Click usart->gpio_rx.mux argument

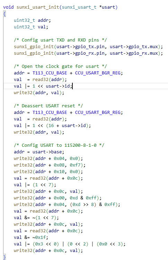click(x=134, y=53)
